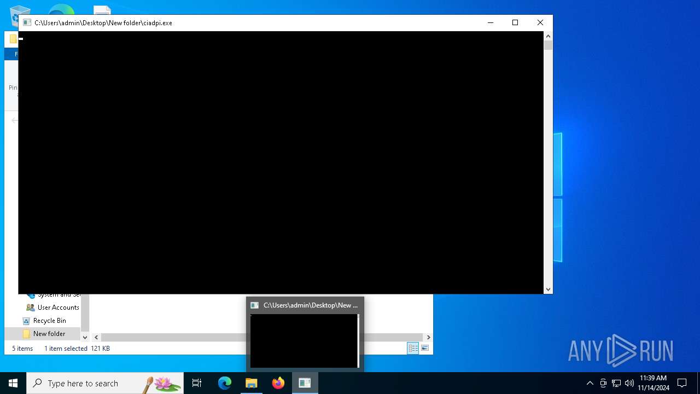The height and width of the screenshot is (394, 700).
Task: Click the meet now tray icon
Action: tap(603, 383)
